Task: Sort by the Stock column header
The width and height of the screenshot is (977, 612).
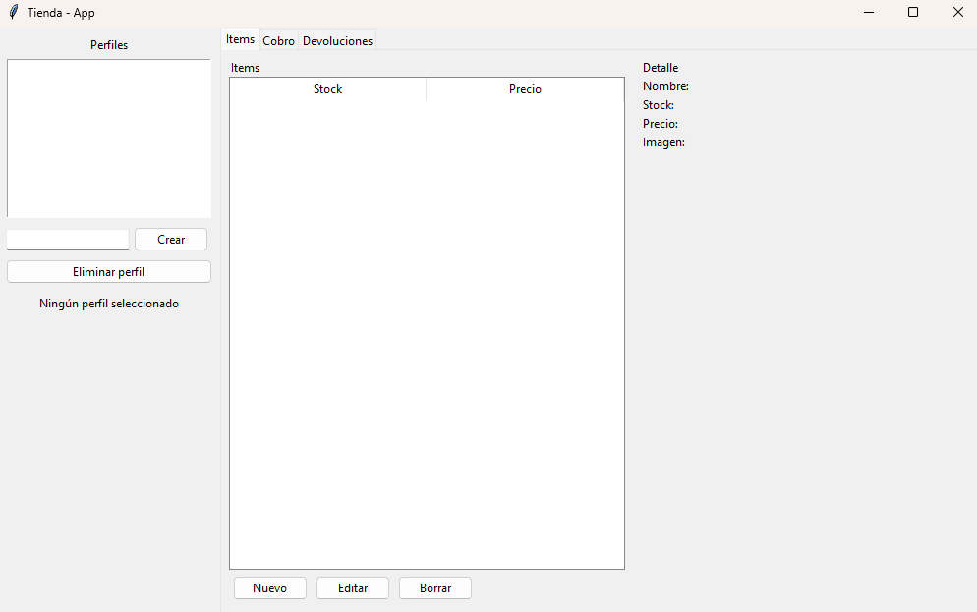Action: pos(327,89)
